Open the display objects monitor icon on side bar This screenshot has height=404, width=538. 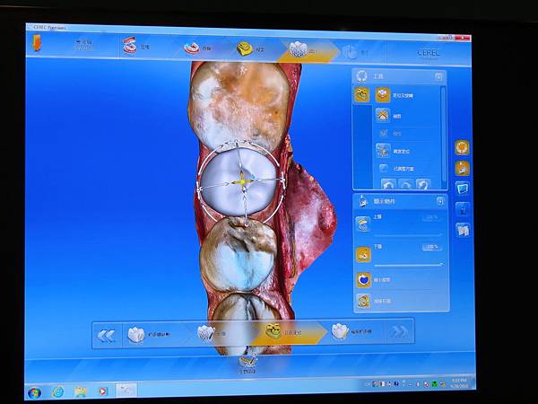[x=463, y=189]
